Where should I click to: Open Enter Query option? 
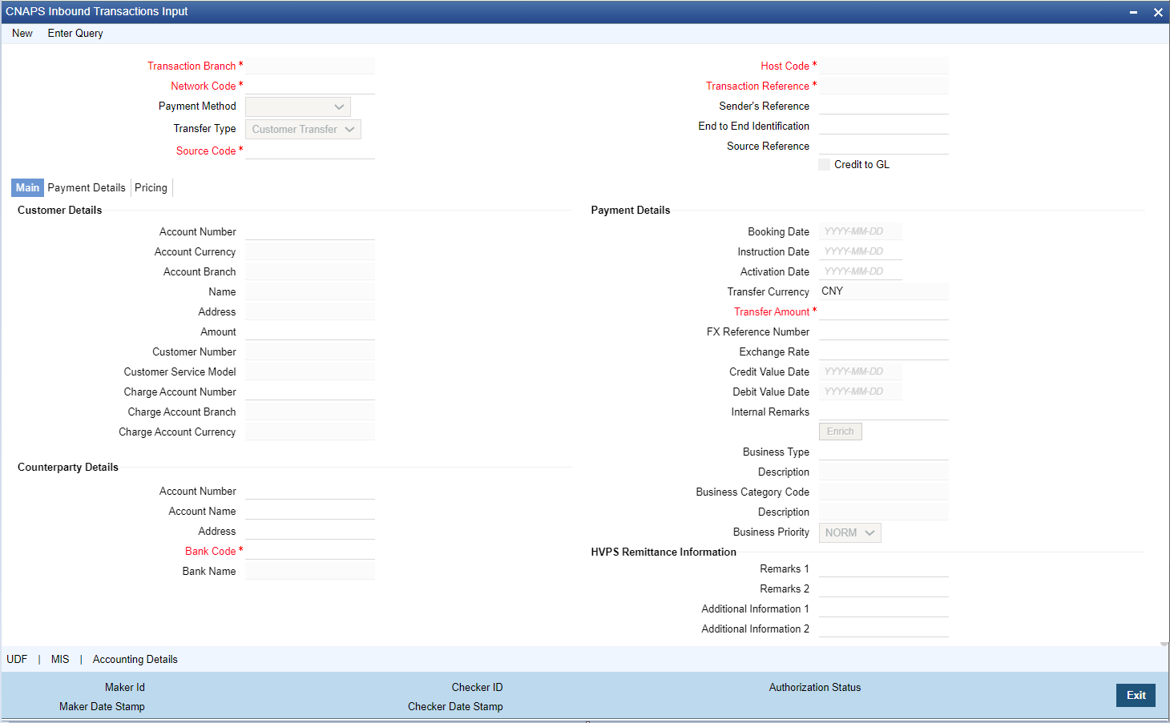75,34
